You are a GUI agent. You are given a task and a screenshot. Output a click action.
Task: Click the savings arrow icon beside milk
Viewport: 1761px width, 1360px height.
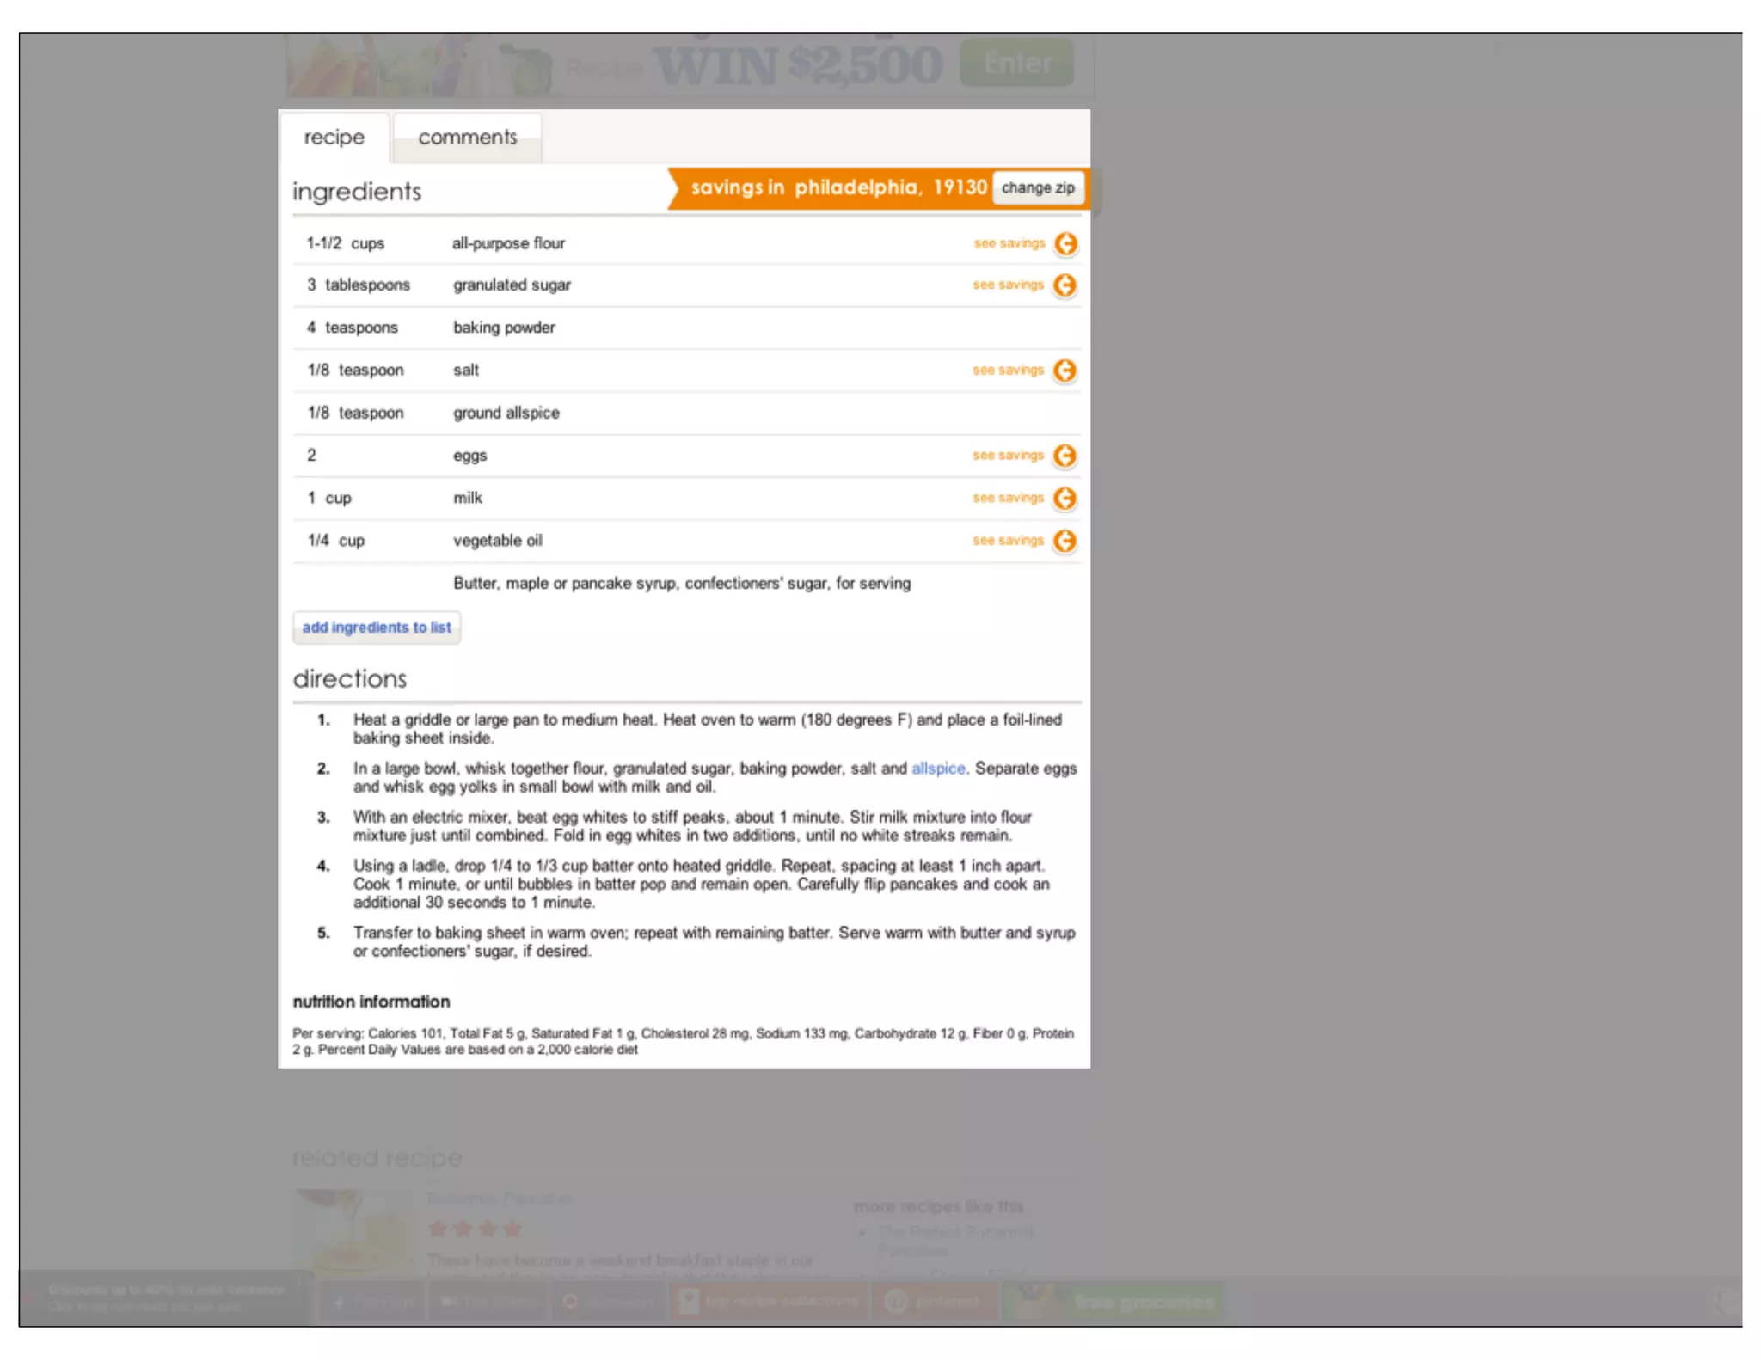[1065, 499]
